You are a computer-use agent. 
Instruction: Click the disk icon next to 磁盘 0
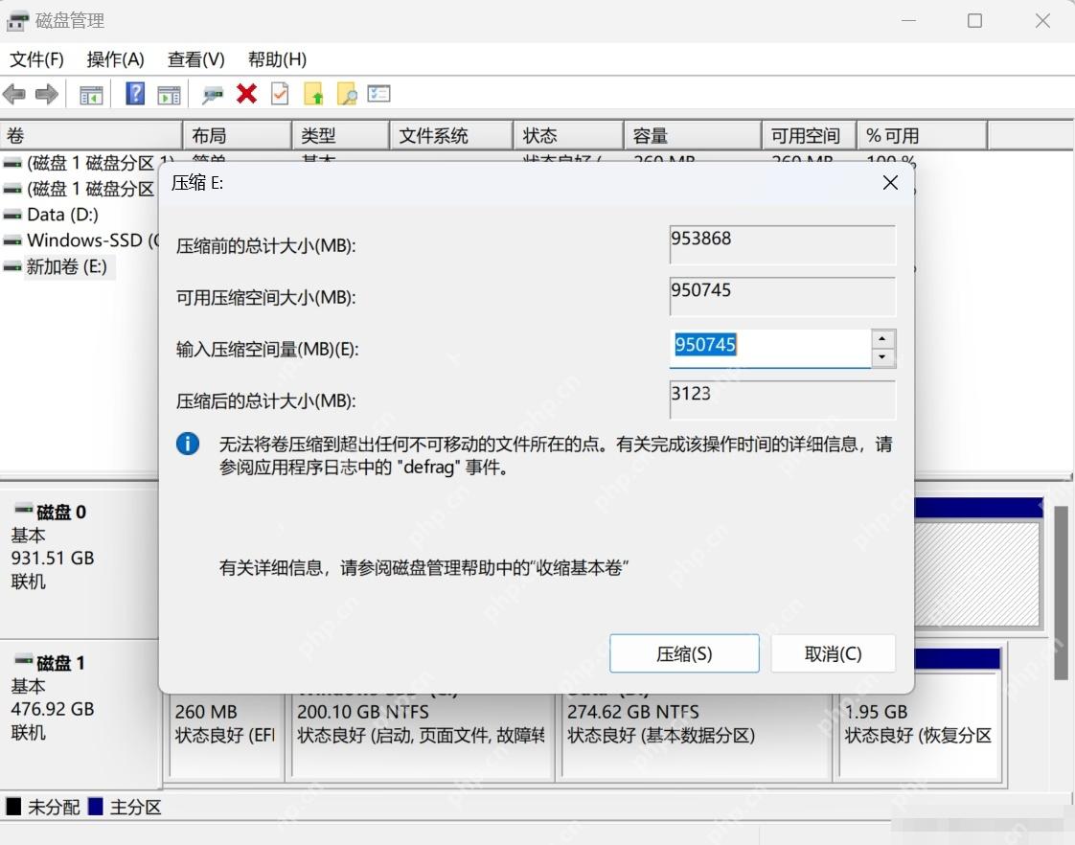pyautogui.click(x=24, y=509)
